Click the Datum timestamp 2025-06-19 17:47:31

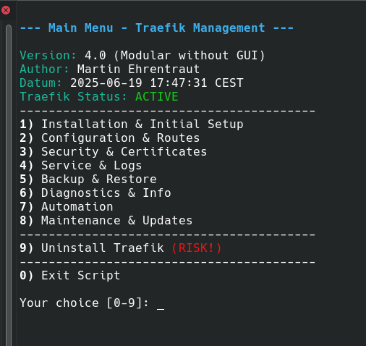pyautogui.click(x=138, y=83)
